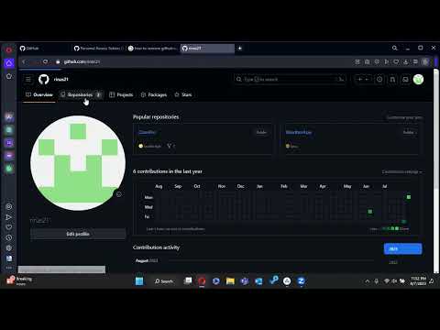Open notifications inbox icon in header
This screenshot has height=330, width=440.
click(x=405, y=80)
